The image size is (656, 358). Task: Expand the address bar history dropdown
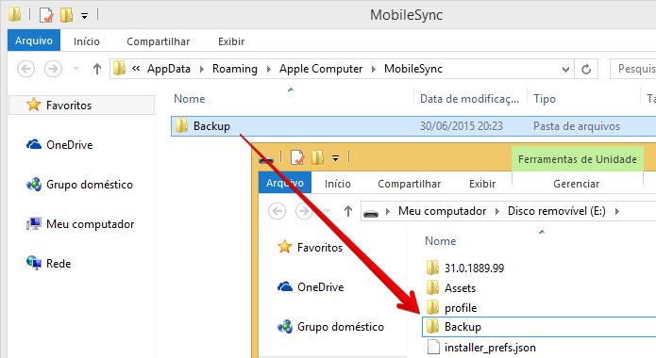[x=565, y=70]
